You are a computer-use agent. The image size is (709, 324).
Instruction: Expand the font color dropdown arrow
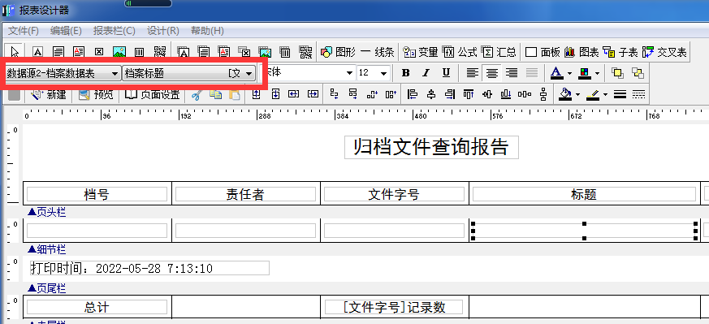click(x=569, y=73)
